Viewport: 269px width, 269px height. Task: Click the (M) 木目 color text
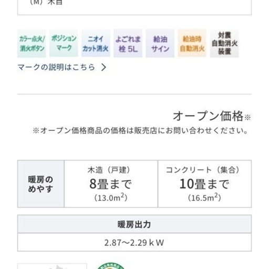click(46, 3)
